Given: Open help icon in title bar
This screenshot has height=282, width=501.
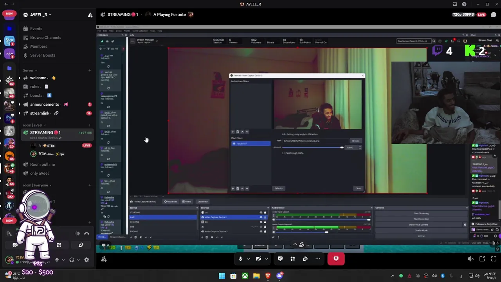Looking at the screenshot, I should [464, 4].
